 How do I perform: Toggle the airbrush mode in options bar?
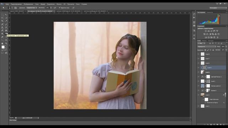pos(55,8)
